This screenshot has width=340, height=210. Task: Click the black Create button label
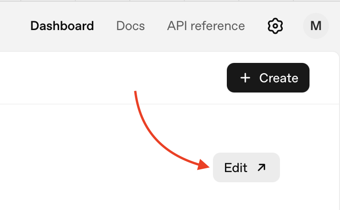(x=279, y=78)
